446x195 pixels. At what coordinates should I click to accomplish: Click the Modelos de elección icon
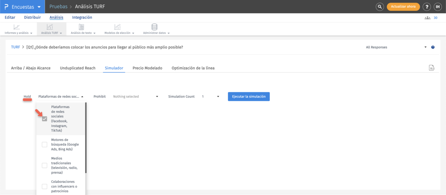pos(117,27)
